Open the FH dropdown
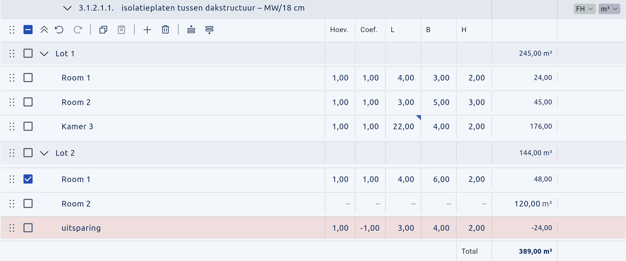The height and width of the screenshot is (261, 626). pyautogui.click(x=585, y=9)
